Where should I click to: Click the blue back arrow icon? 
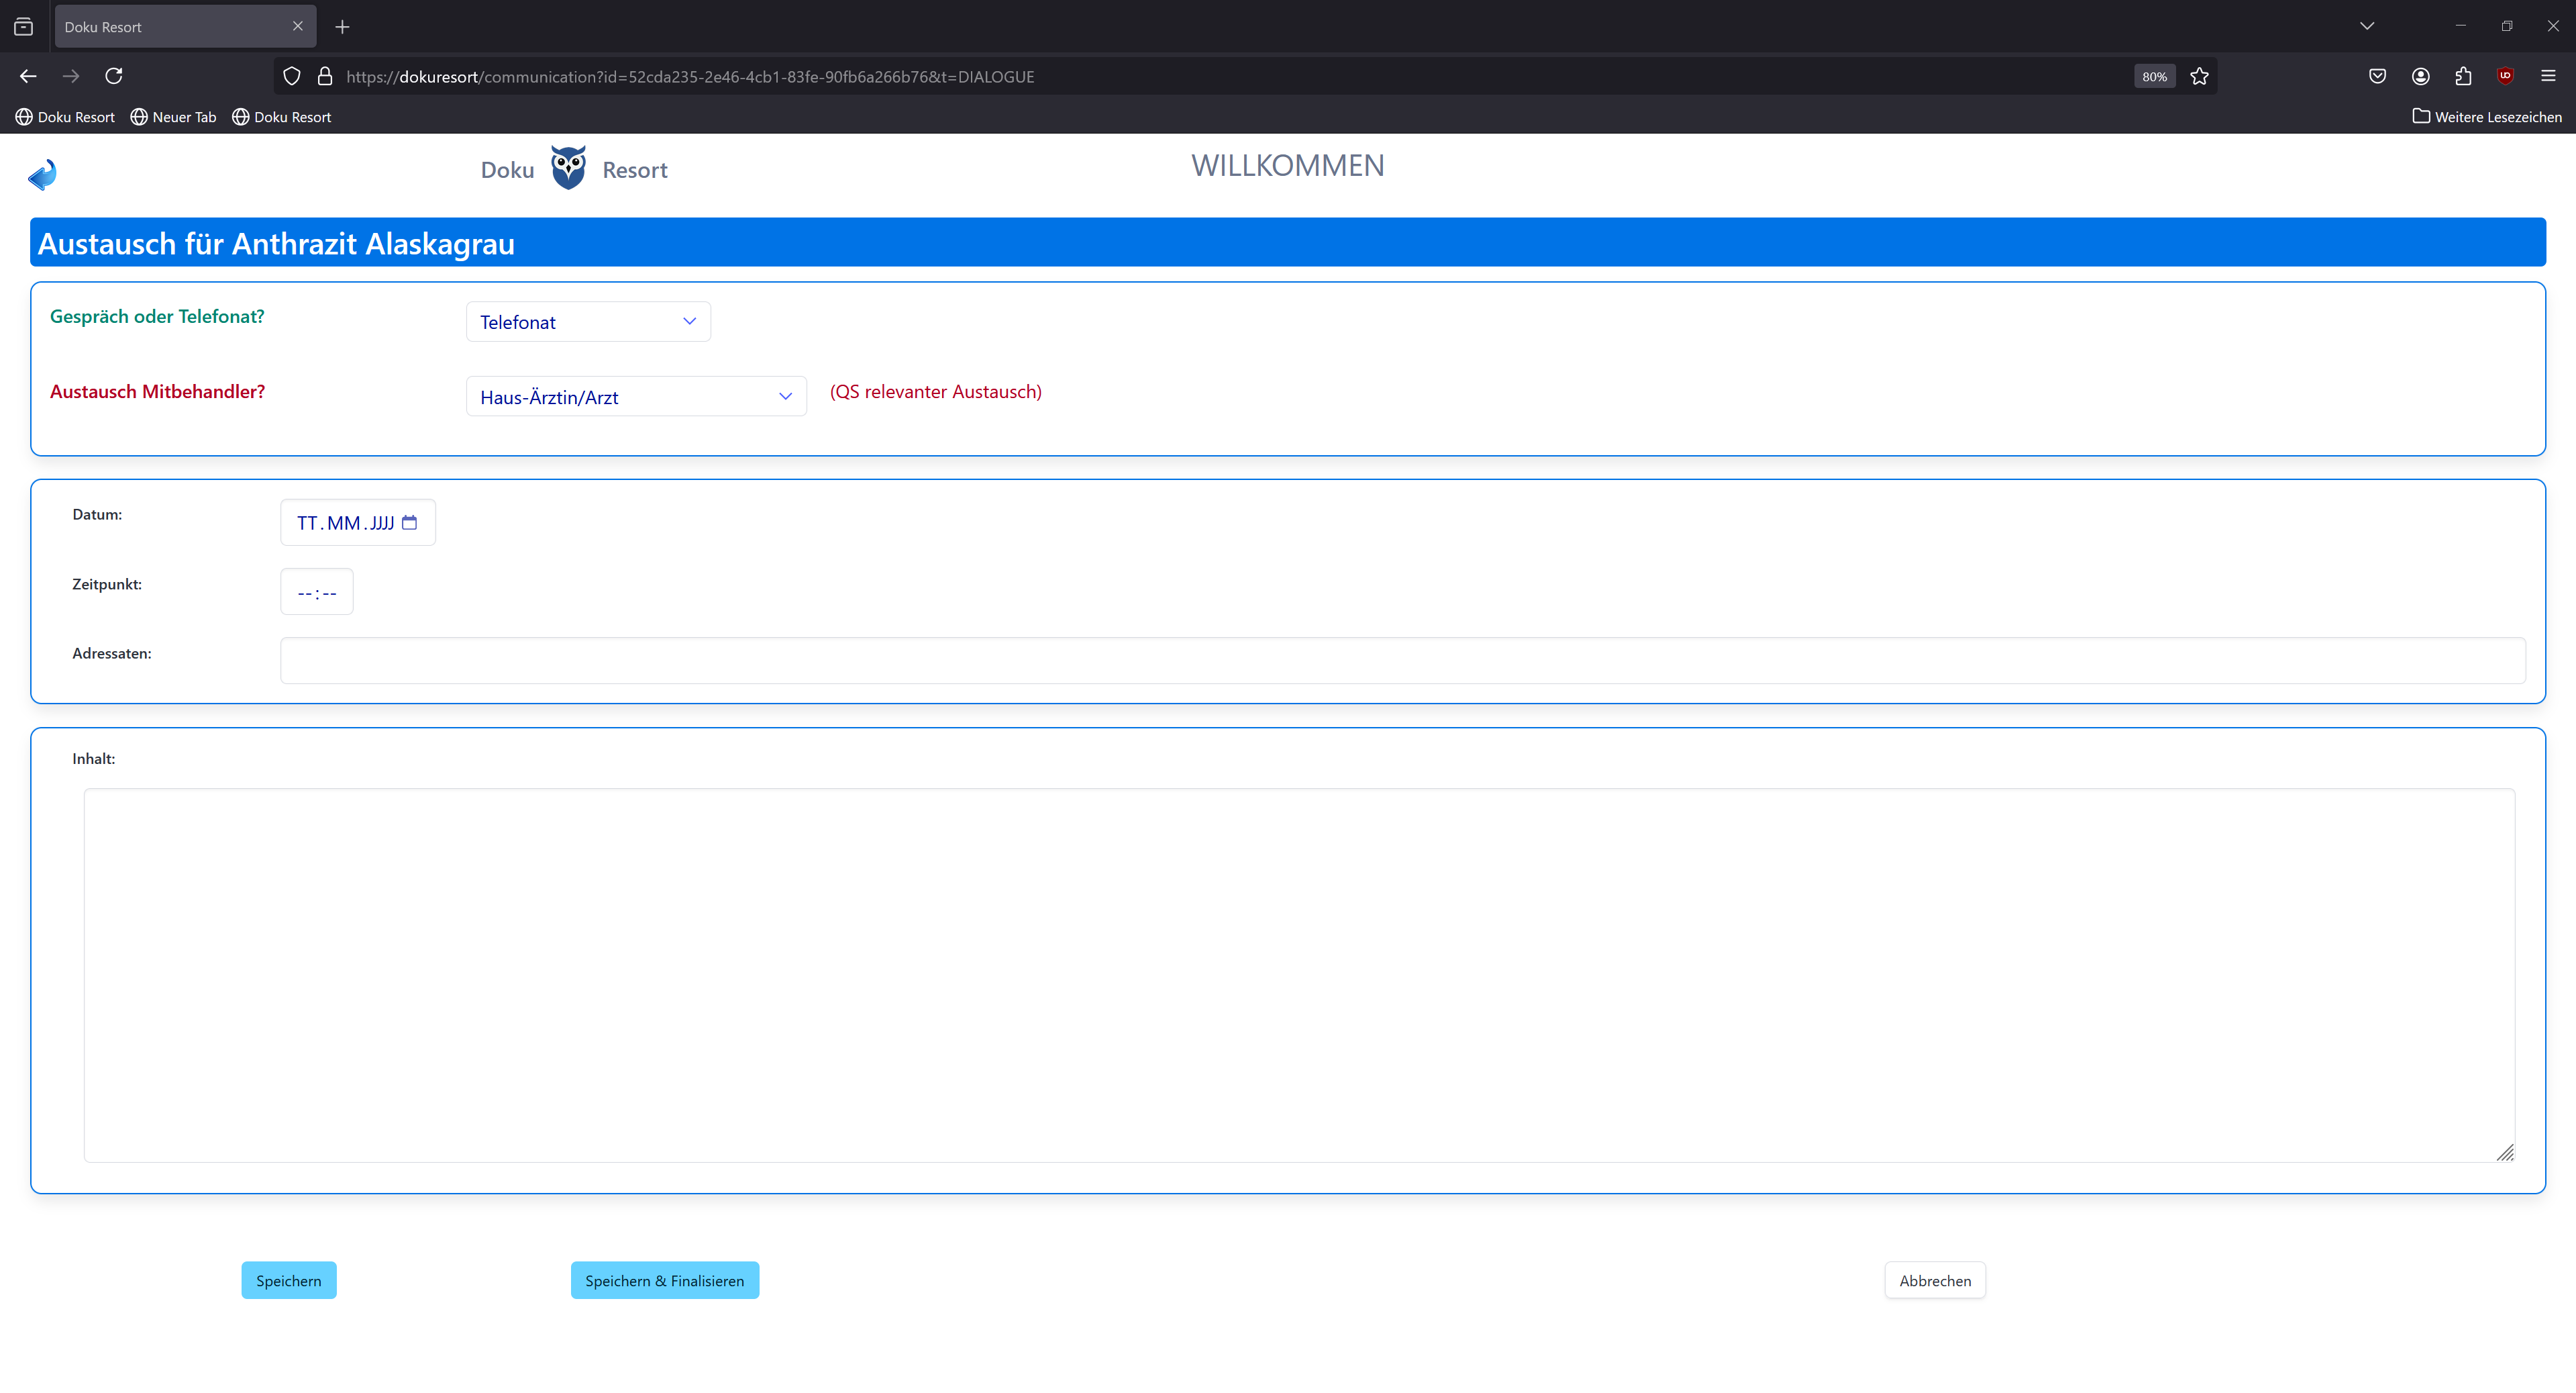[x=42, y=175]
